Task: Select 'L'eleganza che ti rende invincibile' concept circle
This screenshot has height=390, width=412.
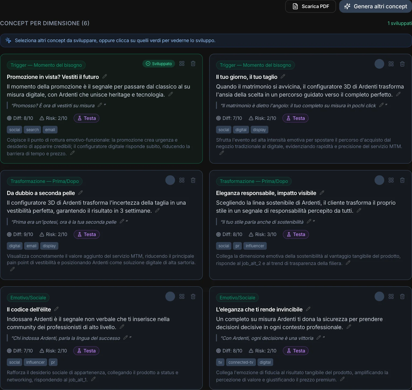Action: [379, 296]
